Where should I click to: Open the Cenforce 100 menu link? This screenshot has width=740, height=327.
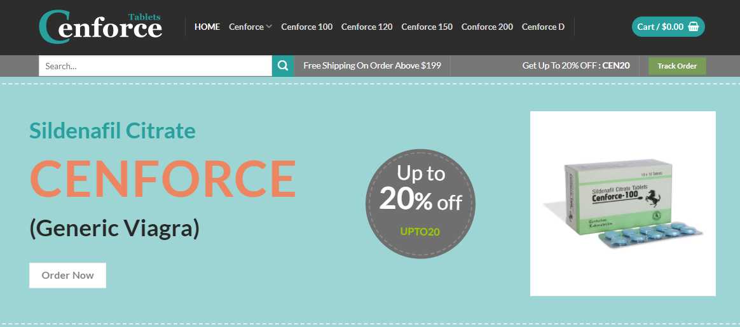click(307, 27)
